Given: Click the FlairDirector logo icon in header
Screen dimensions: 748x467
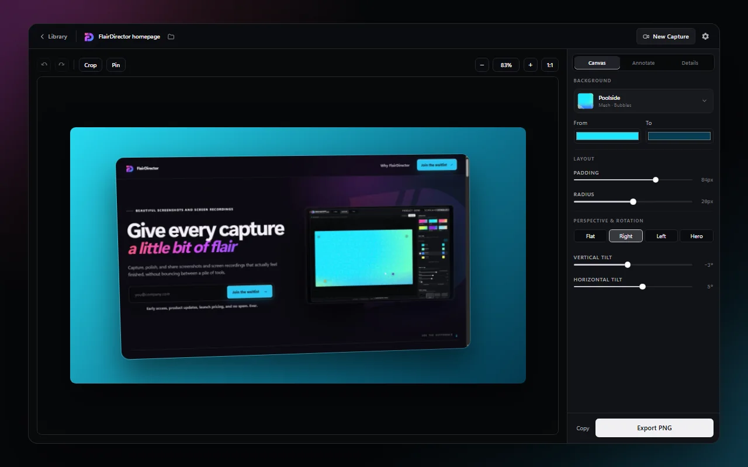Looking at the screenshot, I should point(89,37).
